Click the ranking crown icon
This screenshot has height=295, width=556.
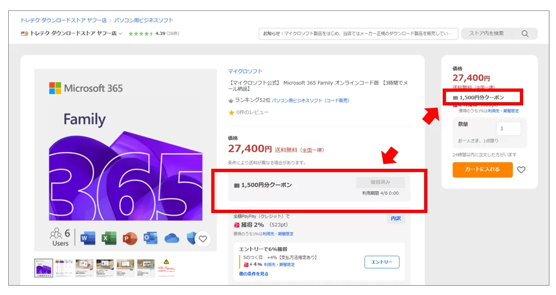[x=231, y=101]
